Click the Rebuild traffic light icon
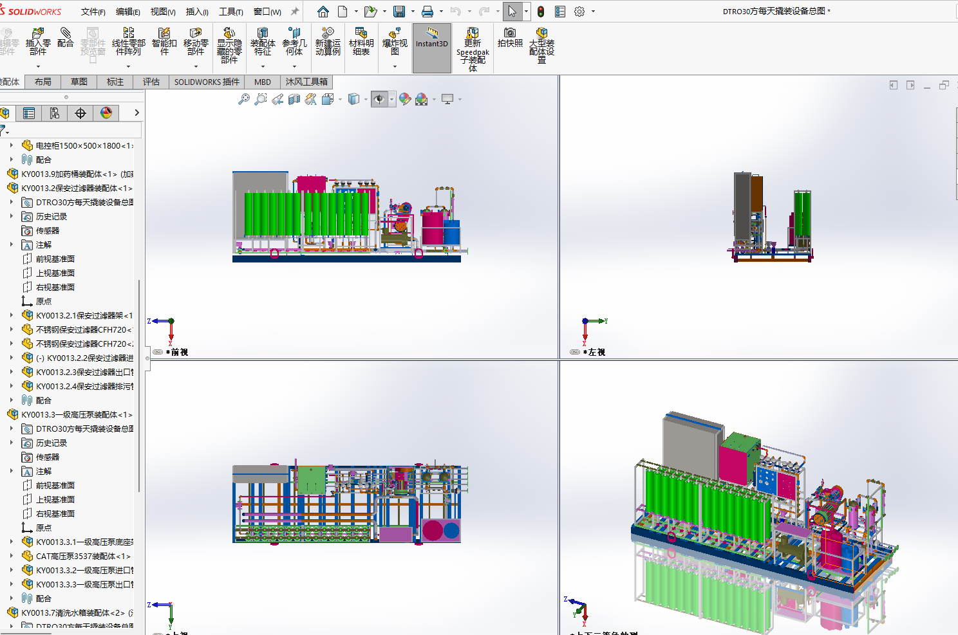Viewport: 958px width, 635px height. point(541,12)
